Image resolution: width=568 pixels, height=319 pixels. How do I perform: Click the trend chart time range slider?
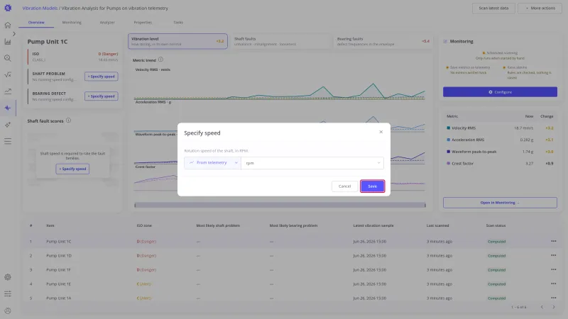280,205
